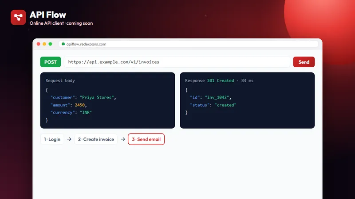The width and height of the screenshot is (355, 199).
Task: Click the API Flow title text
Action: click(x=48, y=15)
